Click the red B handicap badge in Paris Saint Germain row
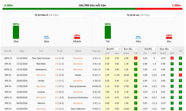This screenshot has height=111, width=186. 172,58
